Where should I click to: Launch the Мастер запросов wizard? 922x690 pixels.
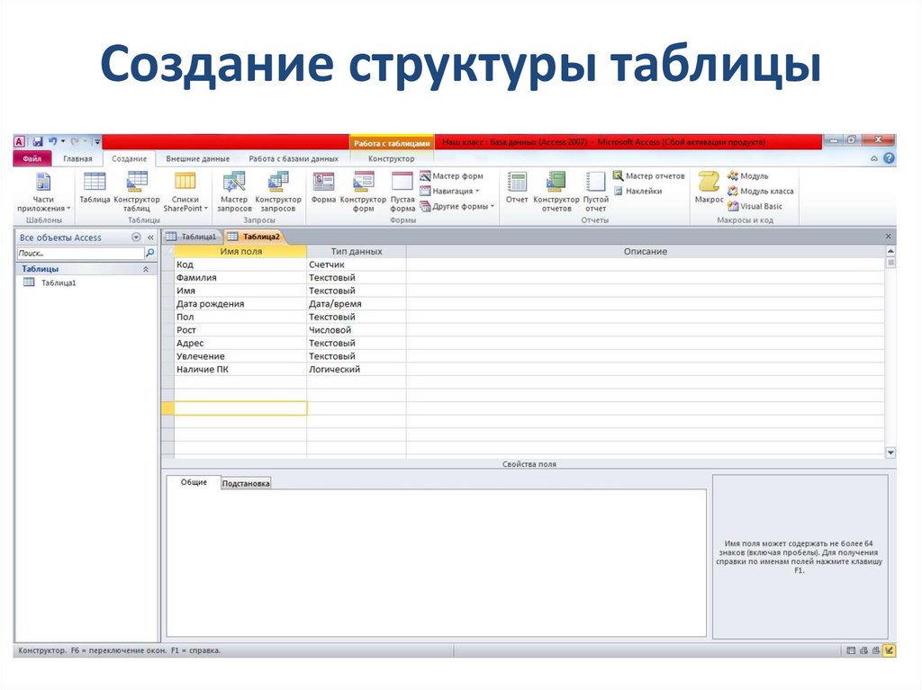click(234, 192)
